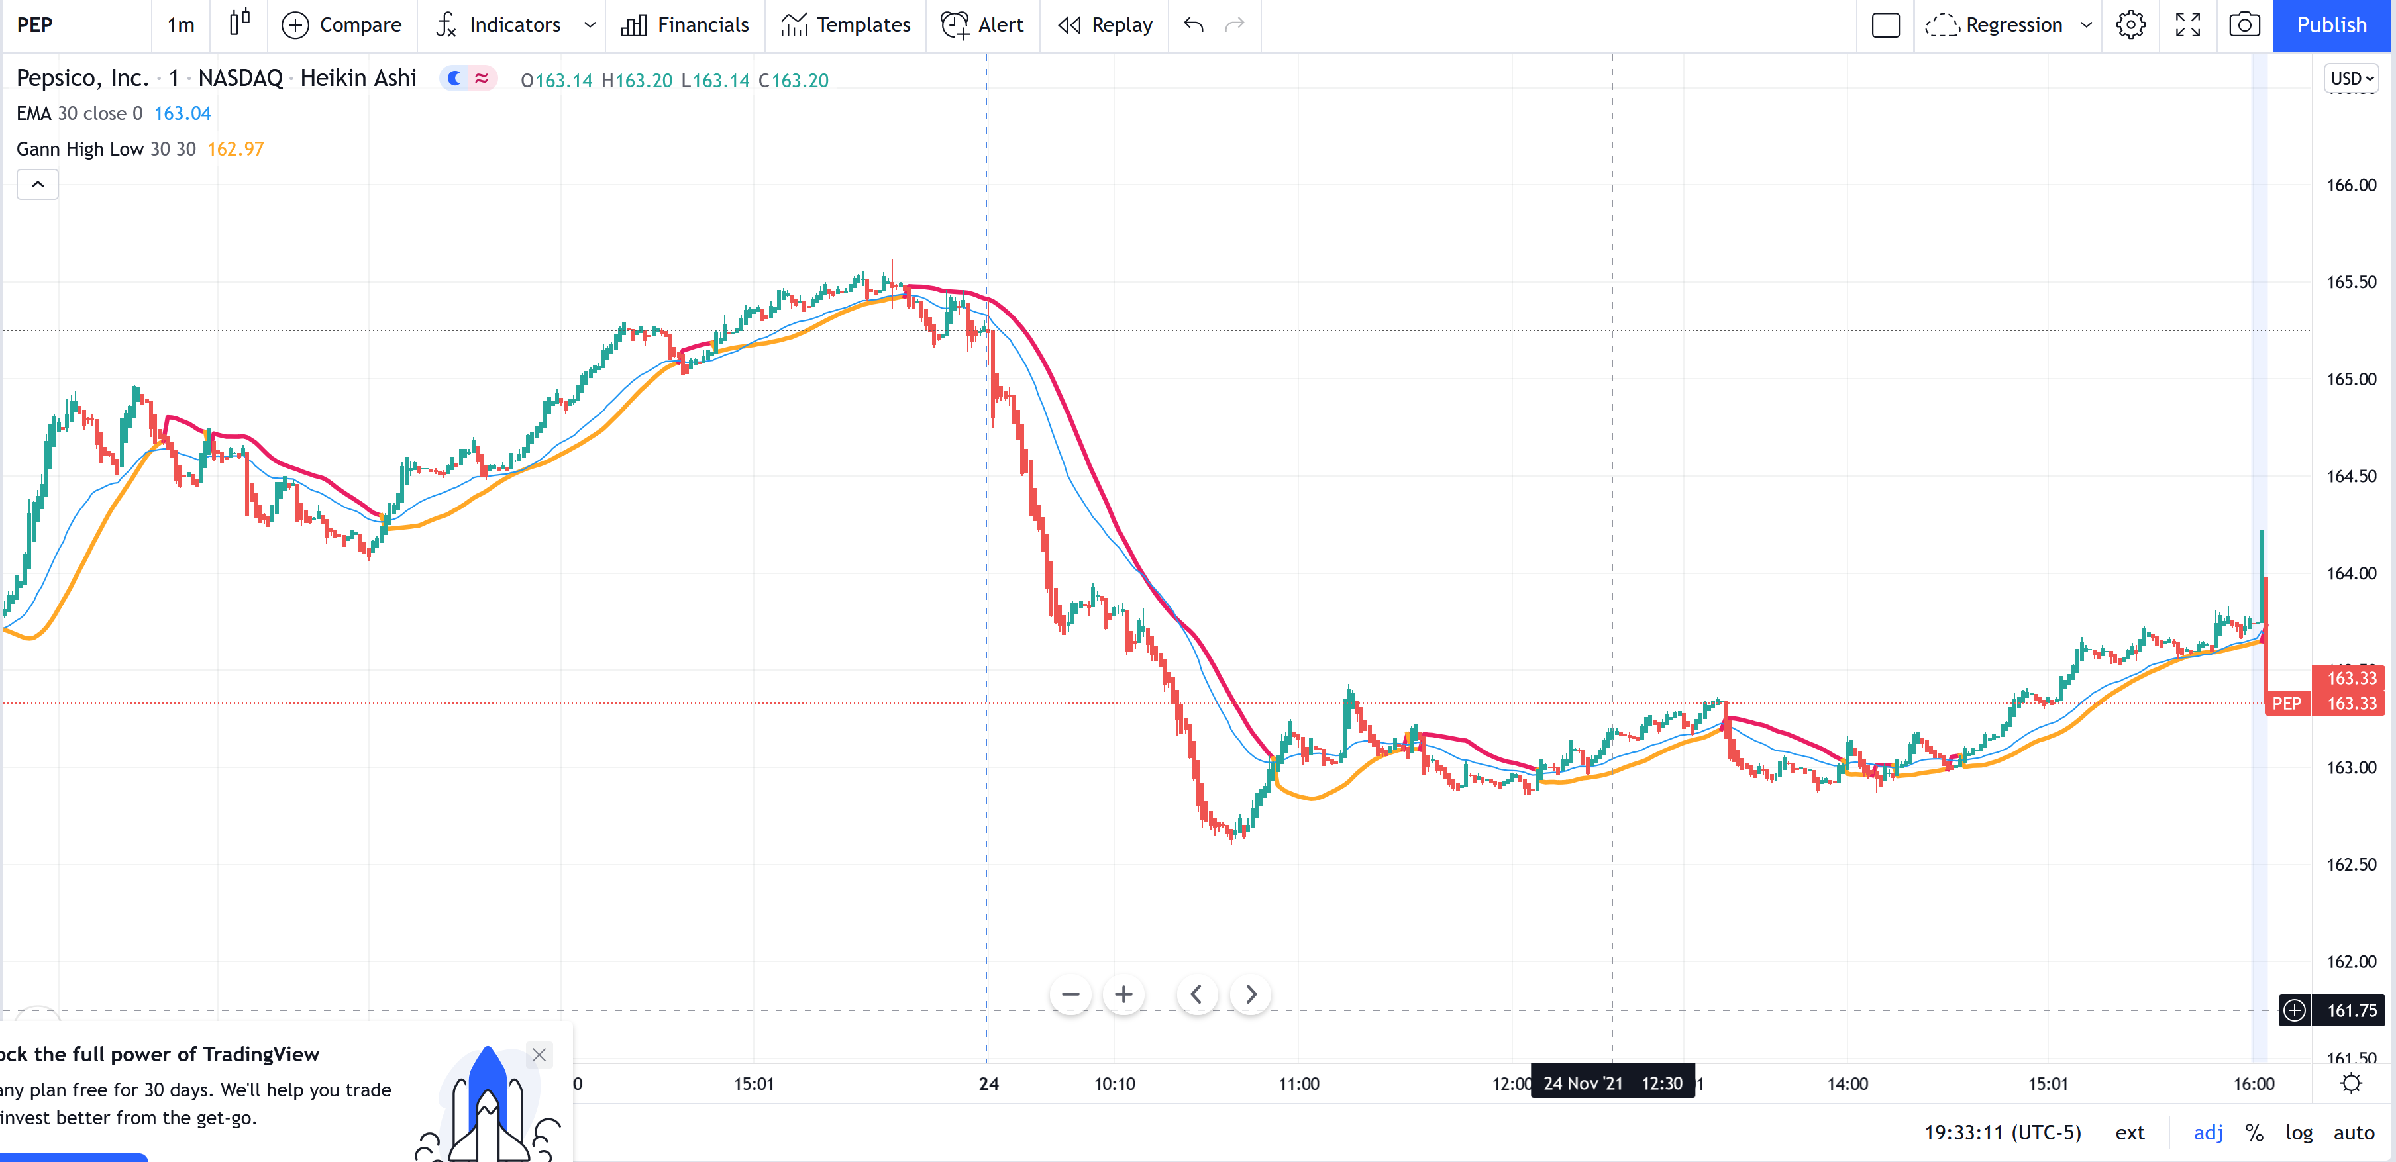Viewport: 2396px width, 1162px height.
Task: Toggle ext extended hours
Action: [x=2130, y=1132]
